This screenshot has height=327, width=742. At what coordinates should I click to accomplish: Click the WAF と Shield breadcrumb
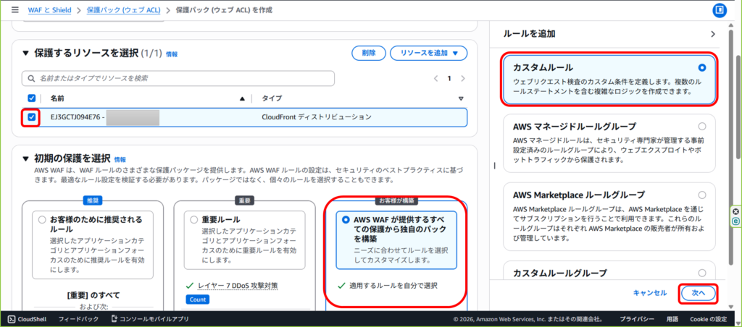click(x=51, y=10)
